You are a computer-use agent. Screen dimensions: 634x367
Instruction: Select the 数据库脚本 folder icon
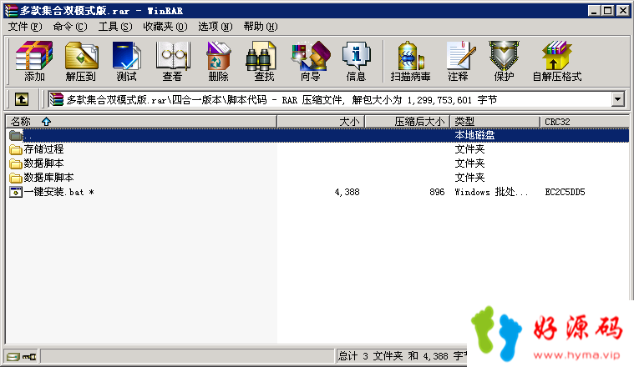(16, 178)
